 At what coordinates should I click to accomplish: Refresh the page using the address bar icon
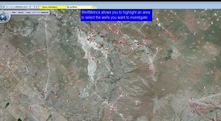point(37,7)
